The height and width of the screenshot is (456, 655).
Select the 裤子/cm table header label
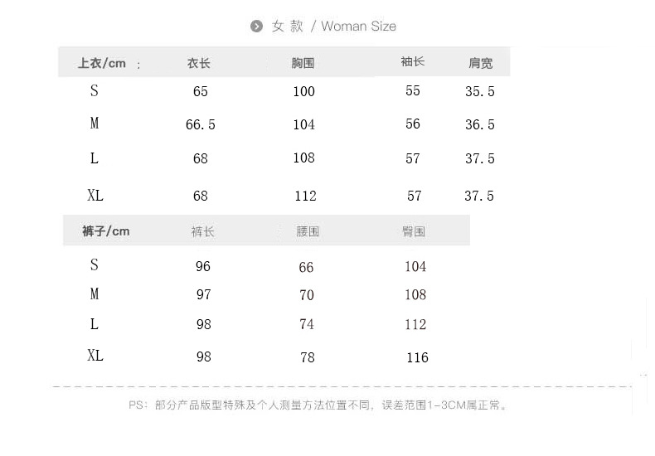(x=106, y=231)
